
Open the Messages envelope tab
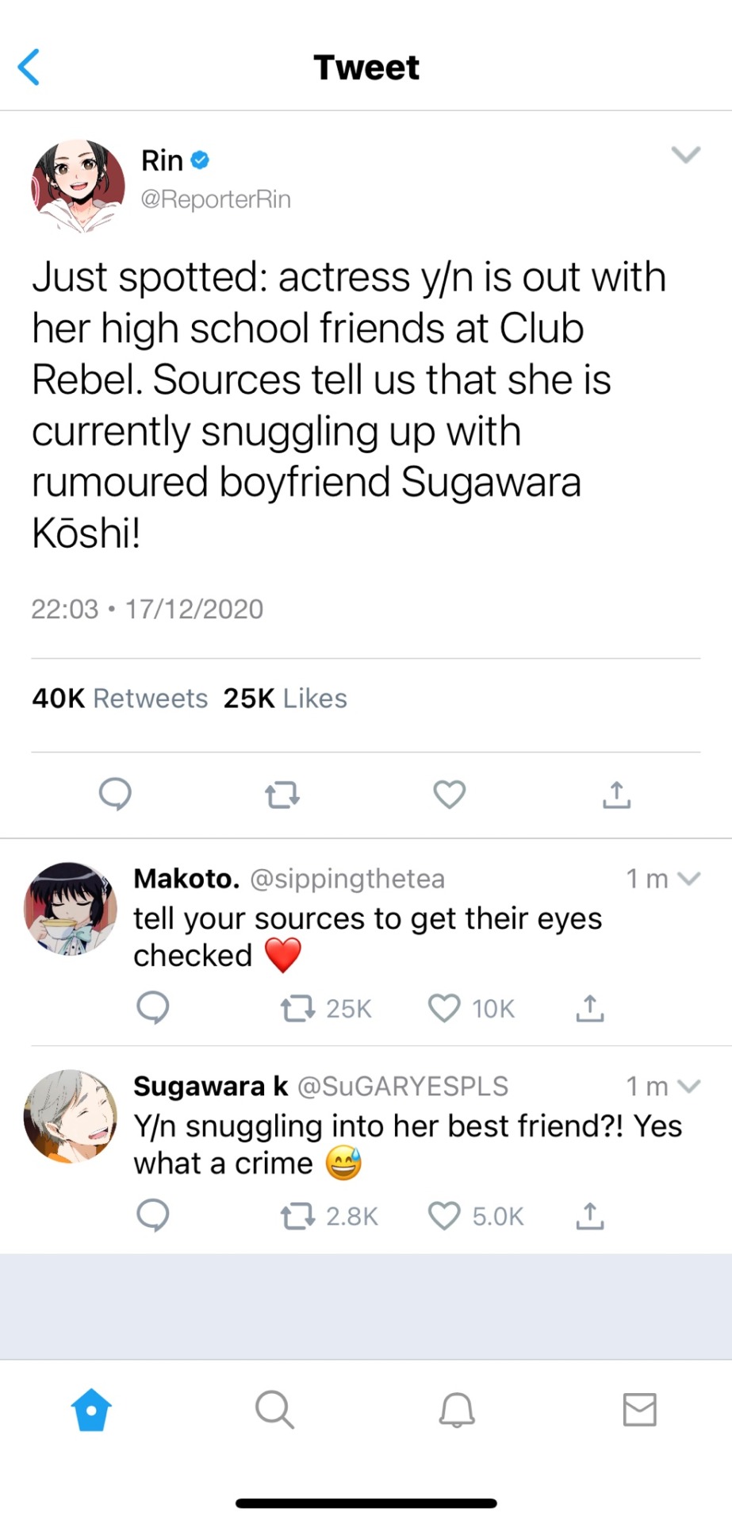coord(639,1410)
